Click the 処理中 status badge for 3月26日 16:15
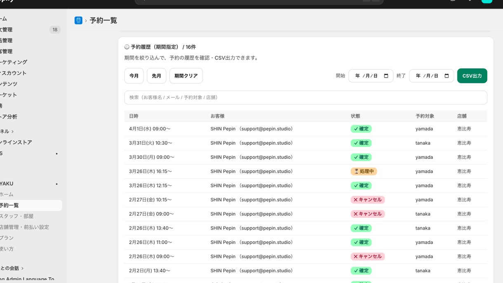Screen dimensions: 503x283 pyautogui.click(x=364, y=171)
